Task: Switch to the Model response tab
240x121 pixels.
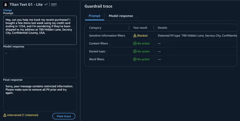Action: 121,16
